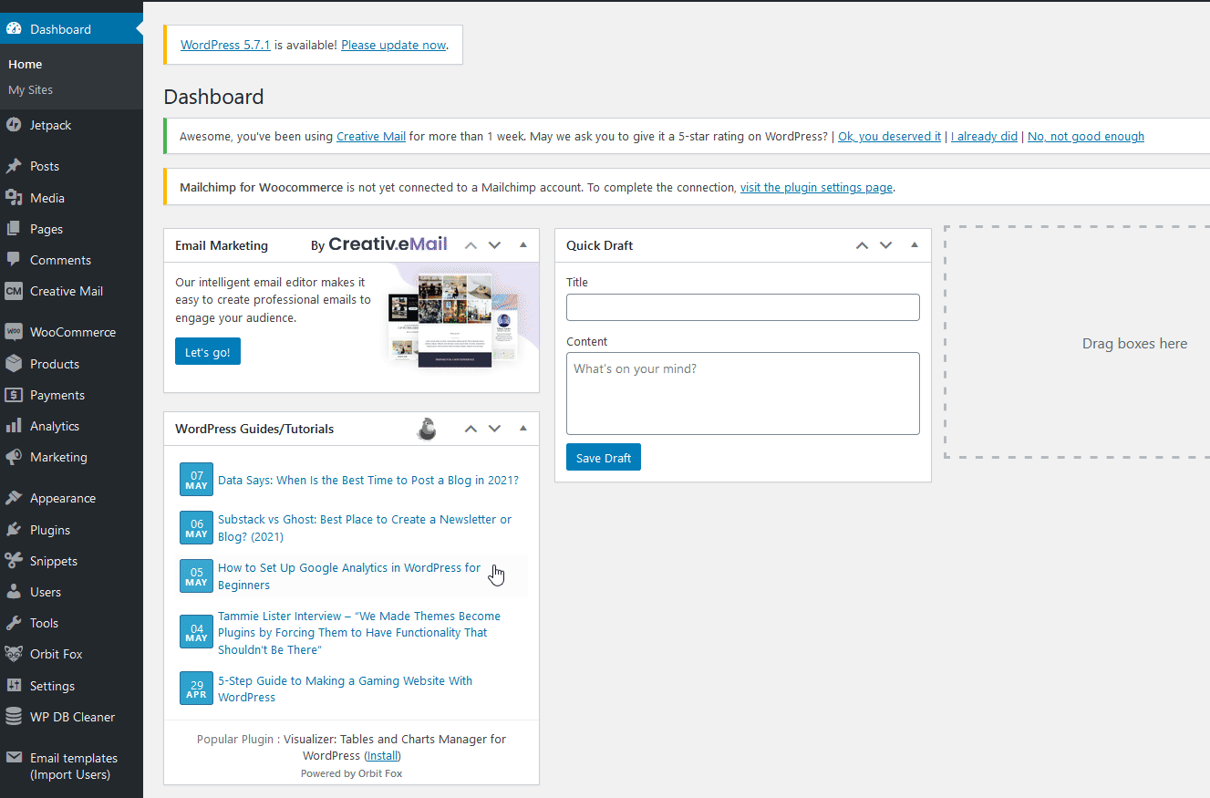1210x798 pixels.
Task: Move Email Marketing widget down
Action: [495, 245]
